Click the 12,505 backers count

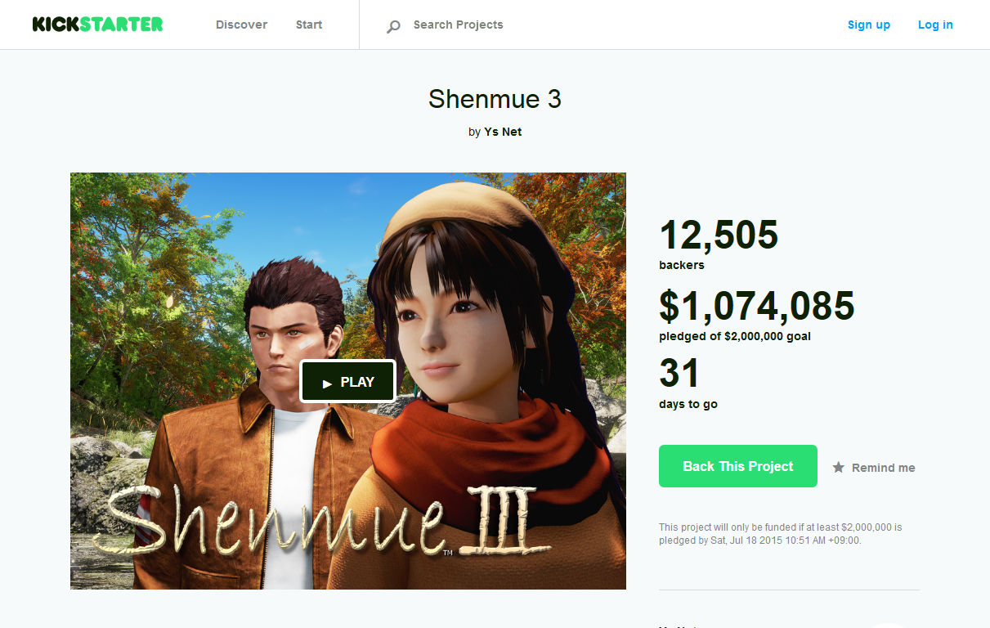tap(719, 235)
